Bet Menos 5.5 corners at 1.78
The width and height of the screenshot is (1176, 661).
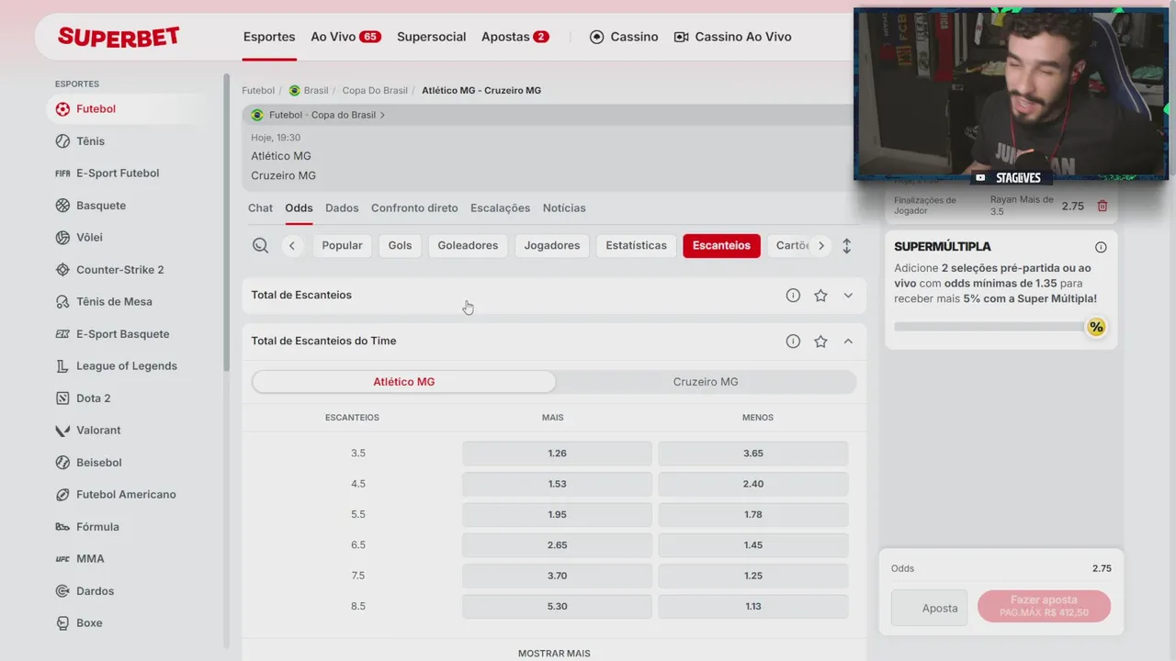coord(753,515)
